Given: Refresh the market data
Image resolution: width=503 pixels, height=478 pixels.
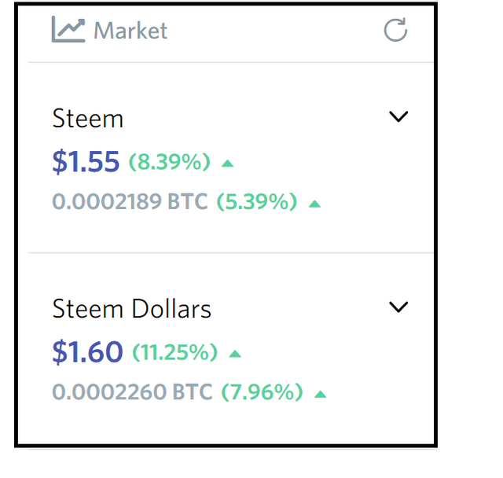Looking at the screenshot, I should [395, 30].
